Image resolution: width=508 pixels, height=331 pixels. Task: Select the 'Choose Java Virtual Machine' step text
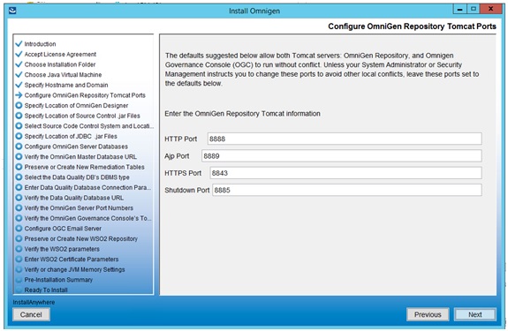point(64,75)
